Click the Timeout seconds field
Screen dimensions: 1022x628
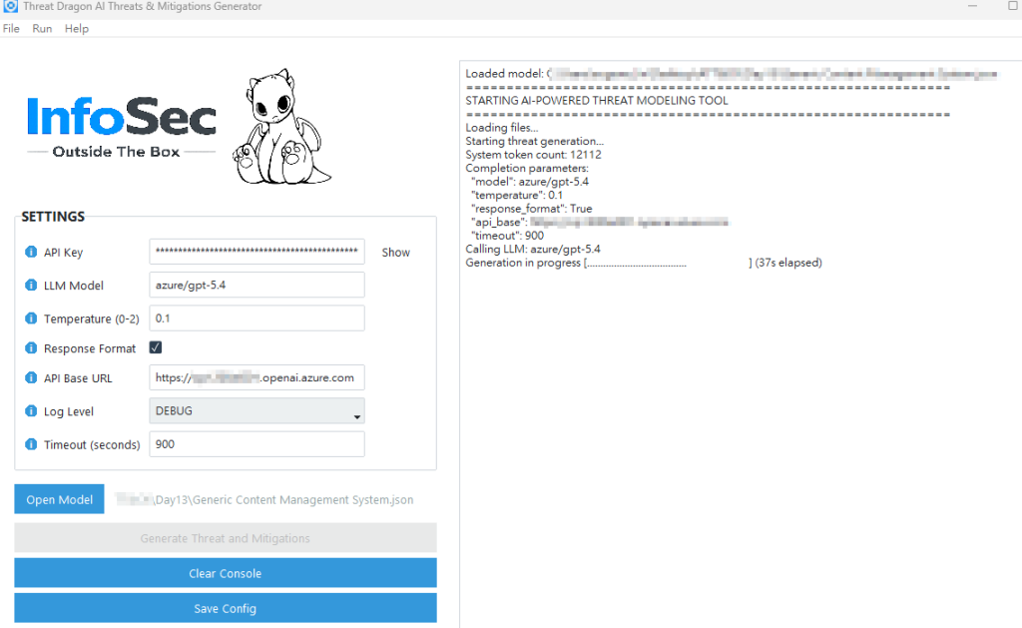click(256, 444)
